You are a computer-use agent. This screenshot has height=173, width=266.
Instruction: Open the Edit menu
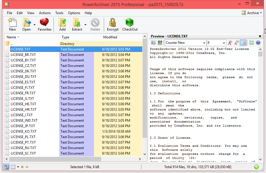coord(19,13)
